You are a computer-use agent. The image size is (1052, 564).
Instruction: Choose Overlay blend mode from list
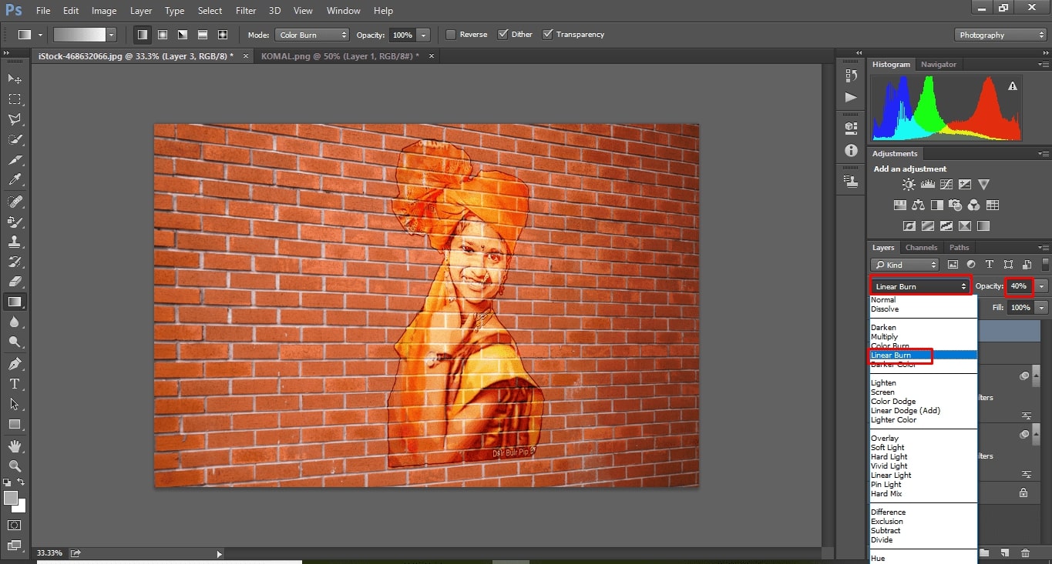[884, 439]
